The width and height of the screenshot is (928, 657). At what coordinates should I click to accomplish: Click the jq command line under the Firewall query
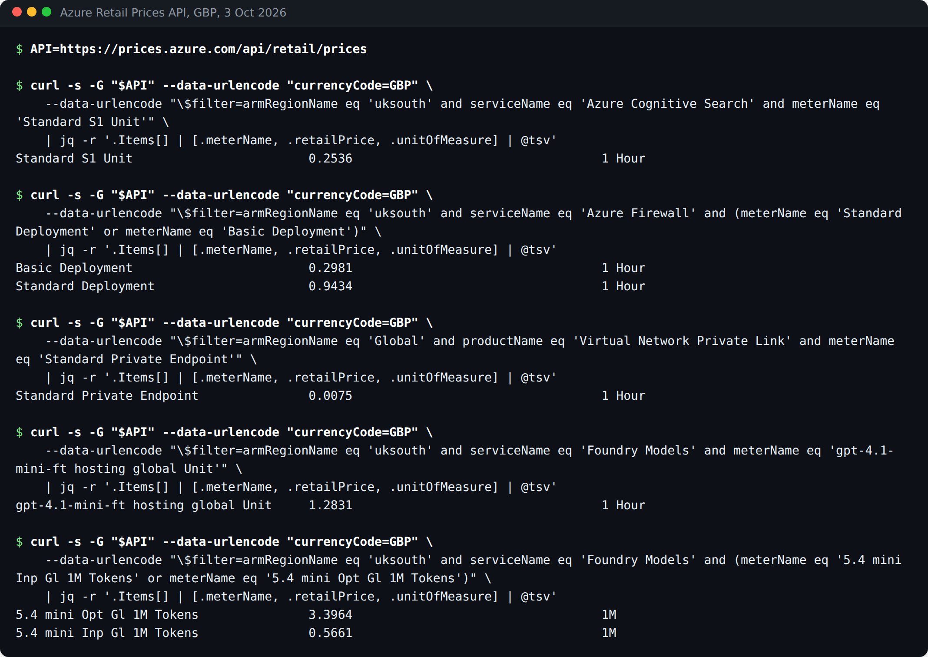point(301,250)
